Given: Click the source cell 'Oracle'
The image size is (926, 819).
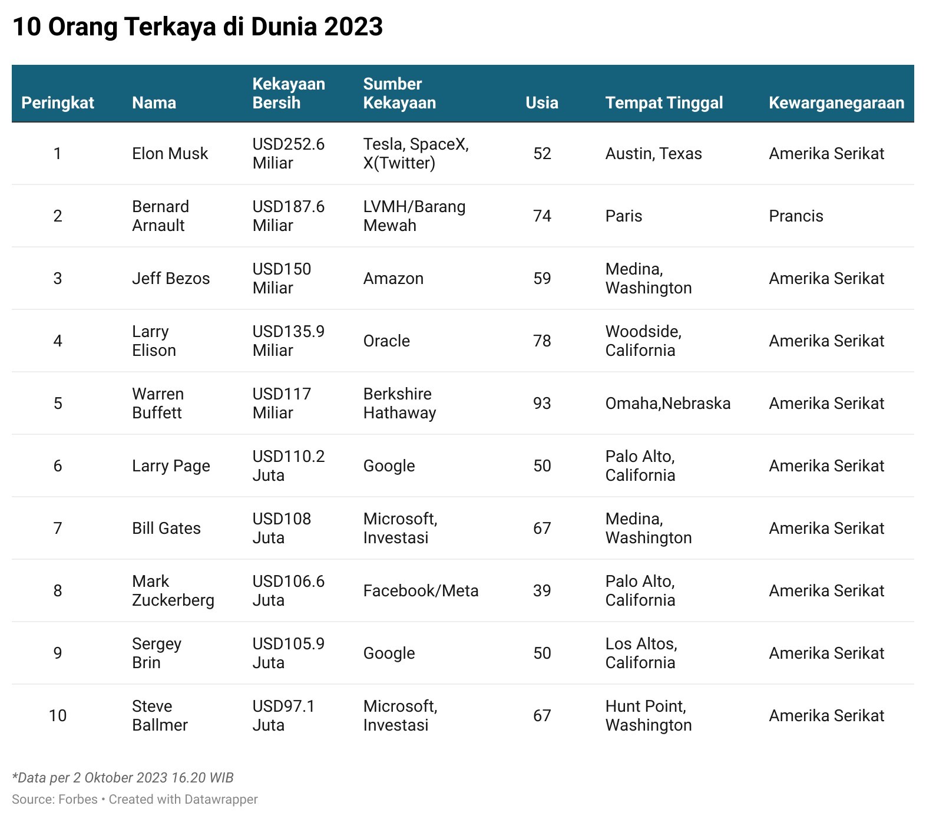Looking at the screenshot, I should (386, 341).
